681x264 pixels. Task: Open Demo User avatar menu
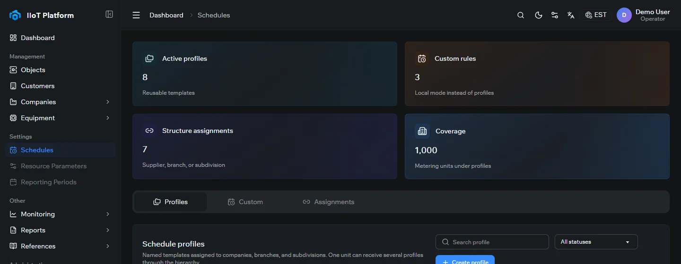pyautogui.click(x=624, y=15)
